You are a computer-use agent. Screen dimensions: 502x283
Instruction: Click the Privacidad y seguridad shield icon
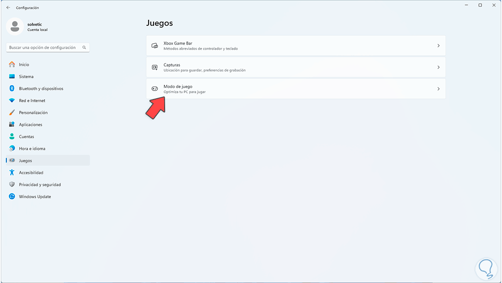[12, 184]
